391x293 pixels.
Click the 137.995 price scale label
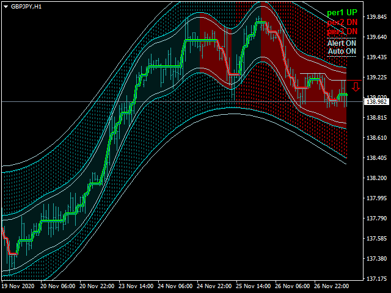point(377,198)
